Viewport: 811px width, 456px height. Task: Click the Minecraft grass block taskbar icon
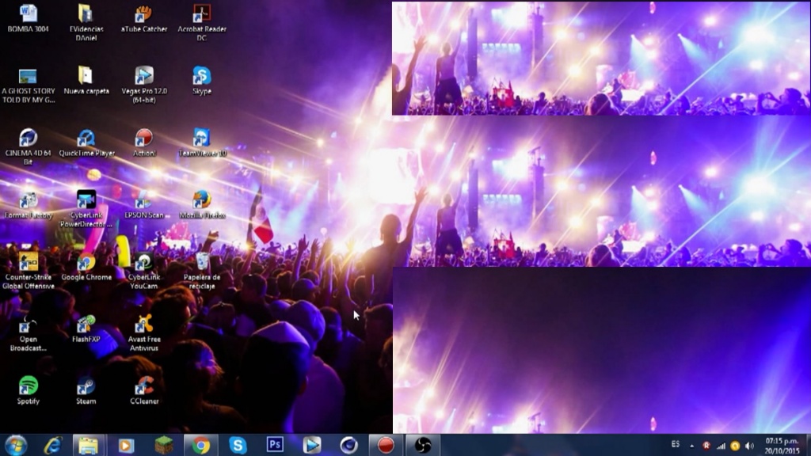click(x=163, y=445)
